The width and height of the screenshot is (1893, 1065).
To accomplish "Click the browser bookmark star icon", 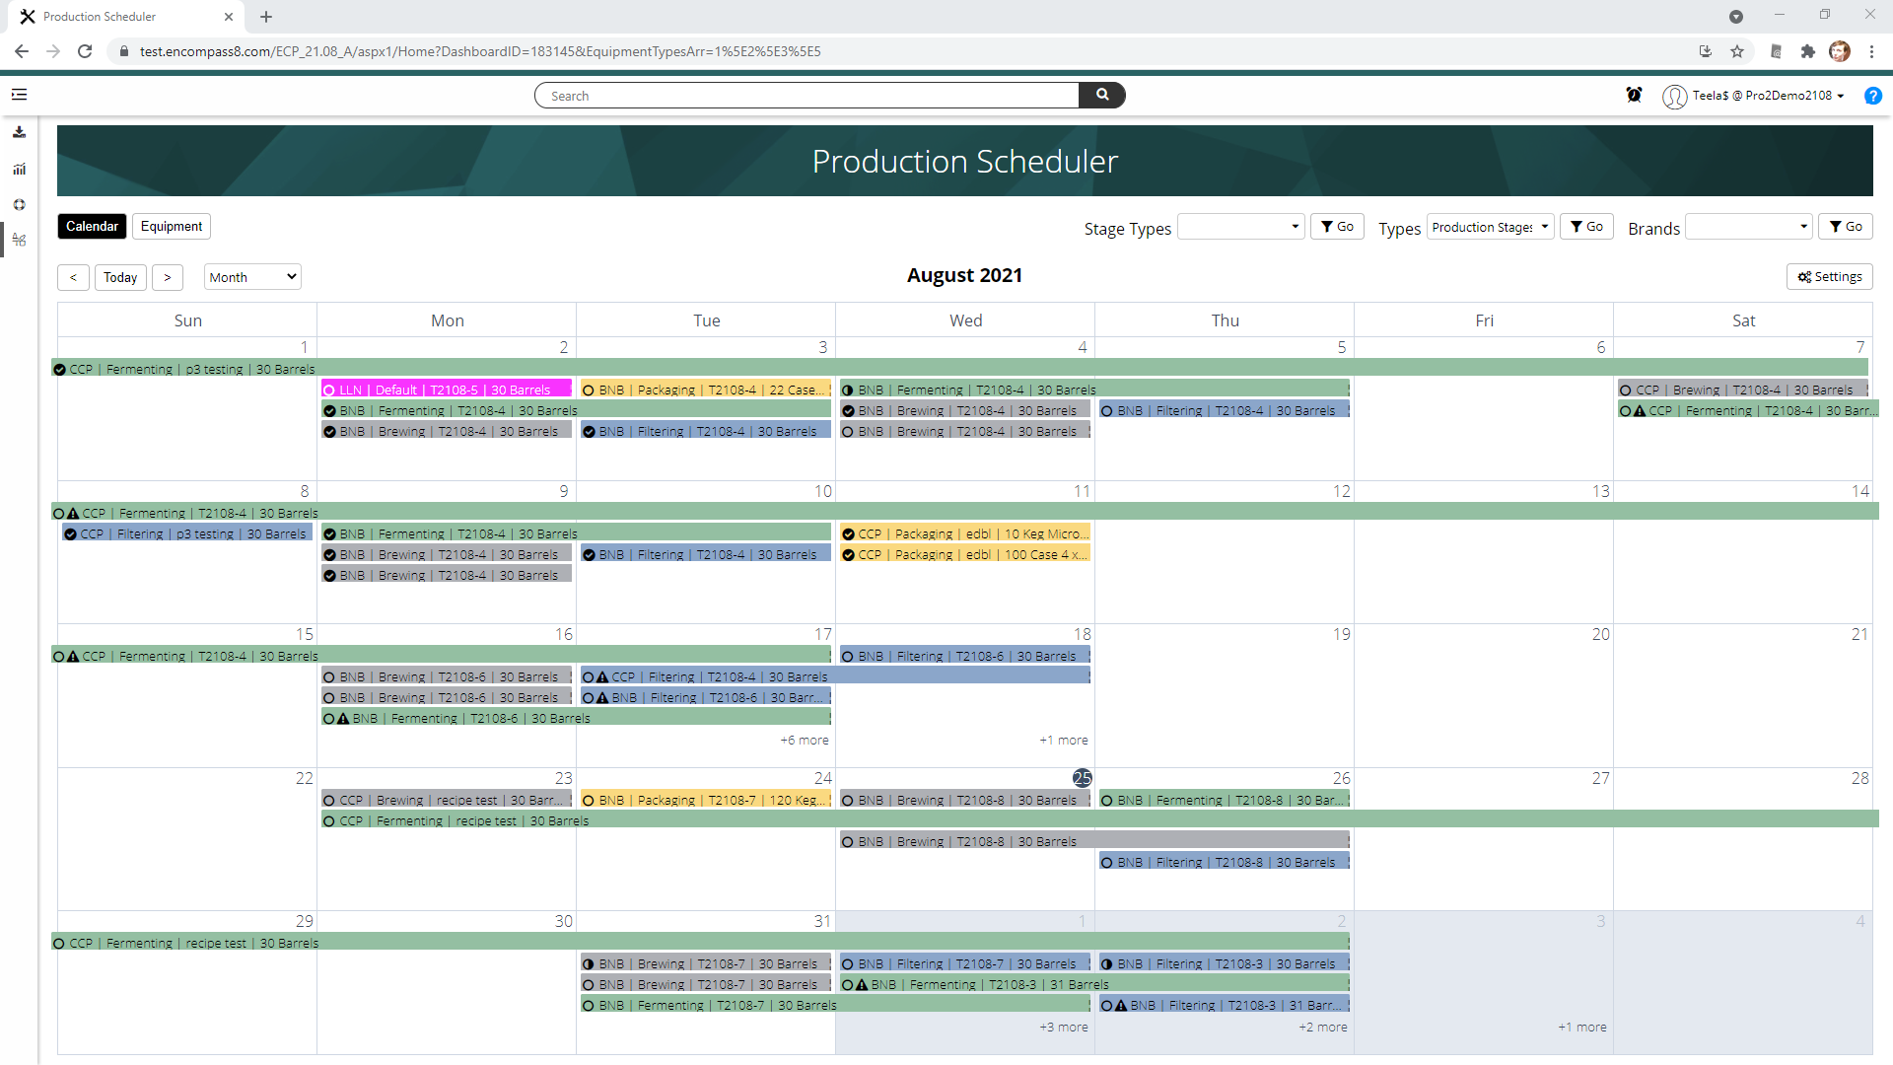I will click(x=1737, y=51).
